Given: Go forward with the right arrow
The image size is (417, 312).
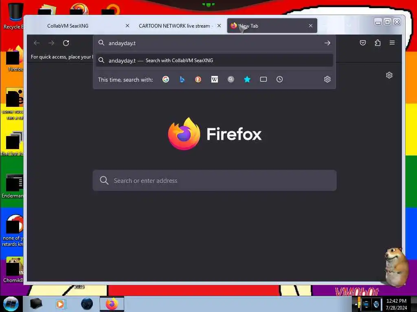Looking at the screenshot, I should [51, 43].
